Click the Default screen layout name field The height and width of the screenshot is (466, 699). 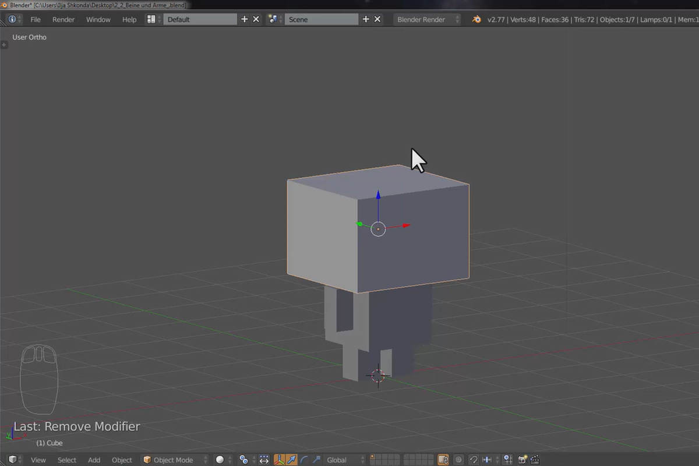[x=200, y=19]
